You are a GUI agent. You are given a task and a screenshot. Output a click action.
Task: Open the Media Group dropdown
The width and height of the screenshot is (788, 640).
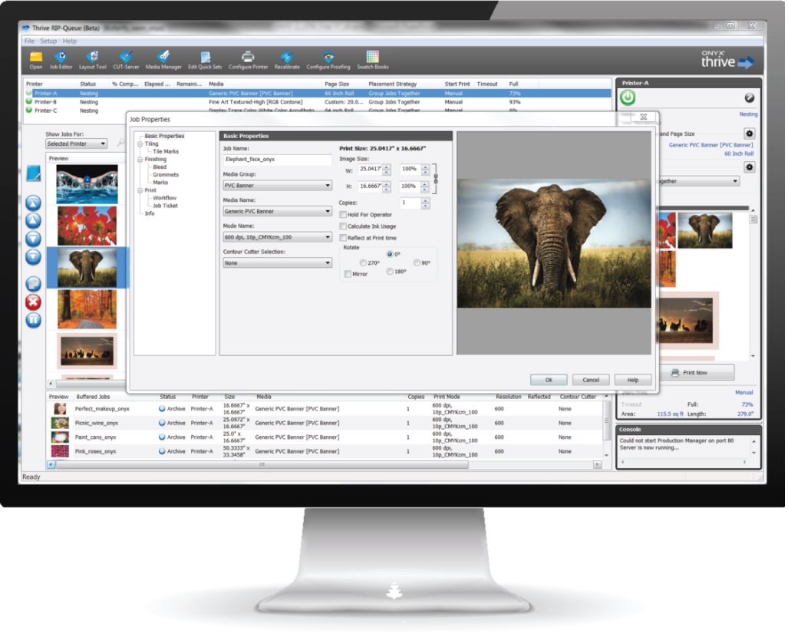tap(278, 186)
